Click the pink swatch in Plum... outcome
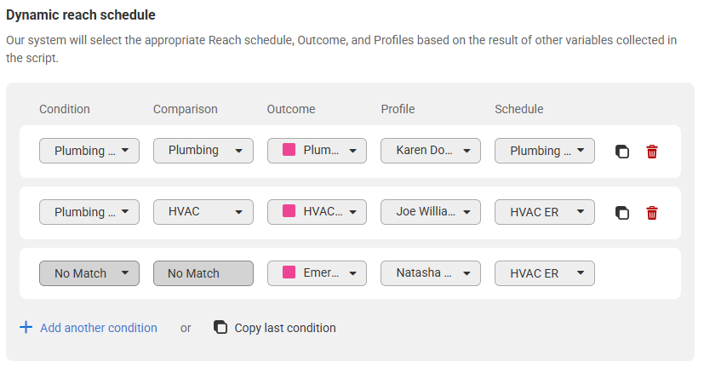704x367 pixels. [289, 150]
